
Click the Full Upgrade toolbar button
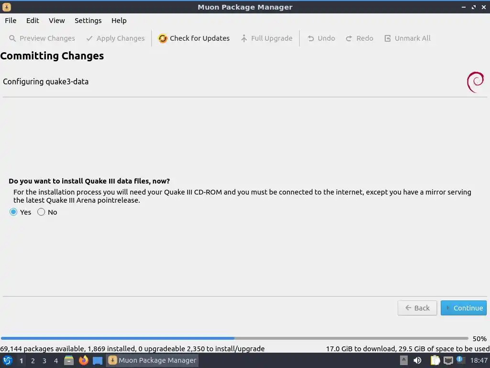pos(267,38)
